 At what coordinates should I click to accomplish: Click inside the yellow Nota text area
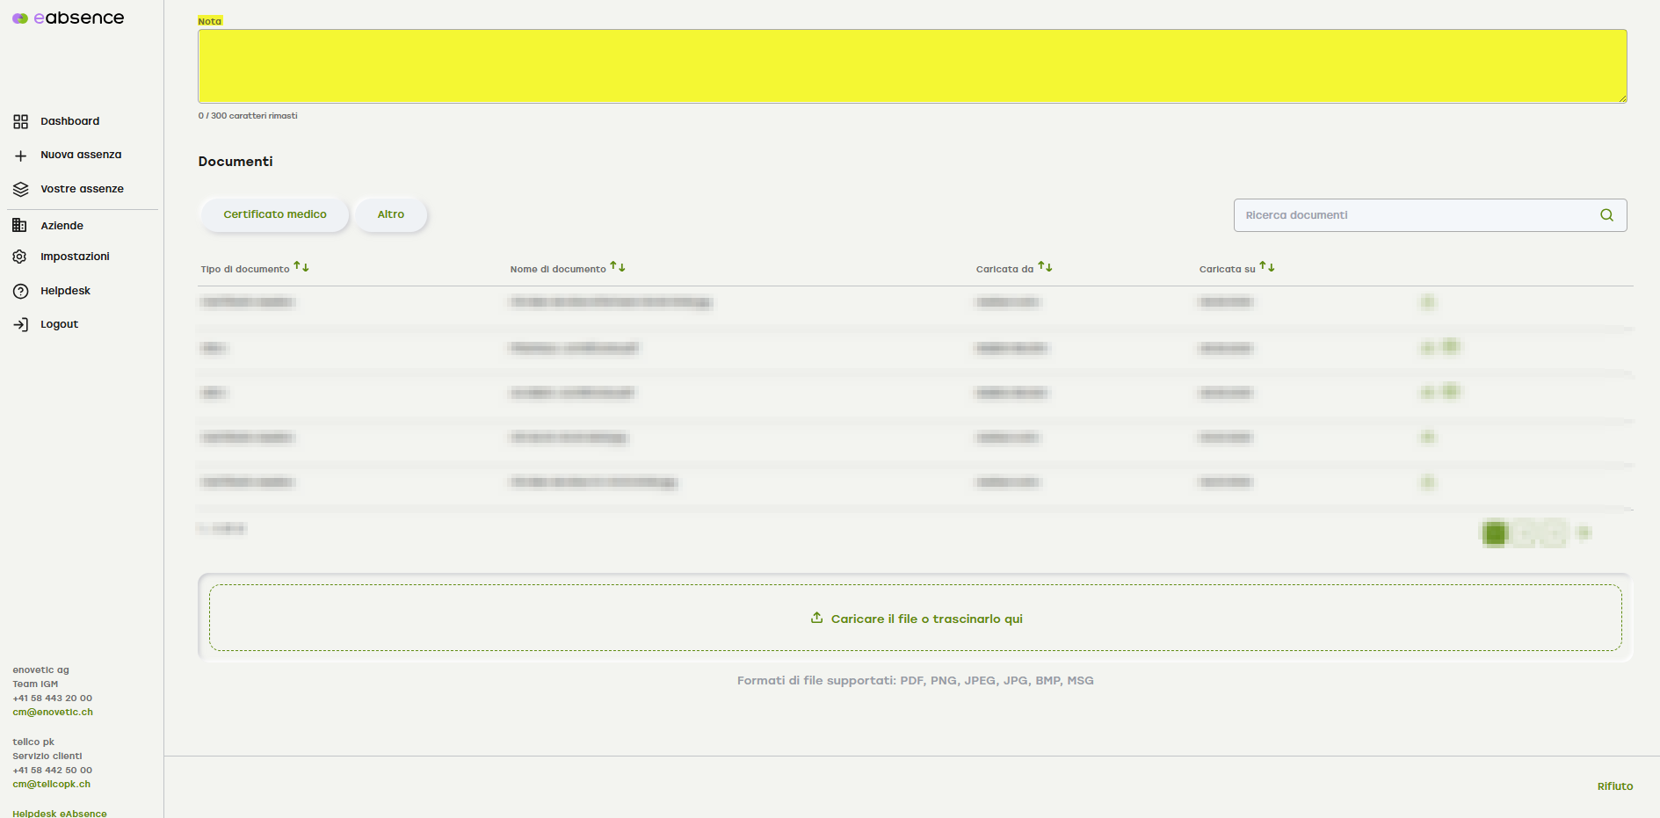click(911, 67)
